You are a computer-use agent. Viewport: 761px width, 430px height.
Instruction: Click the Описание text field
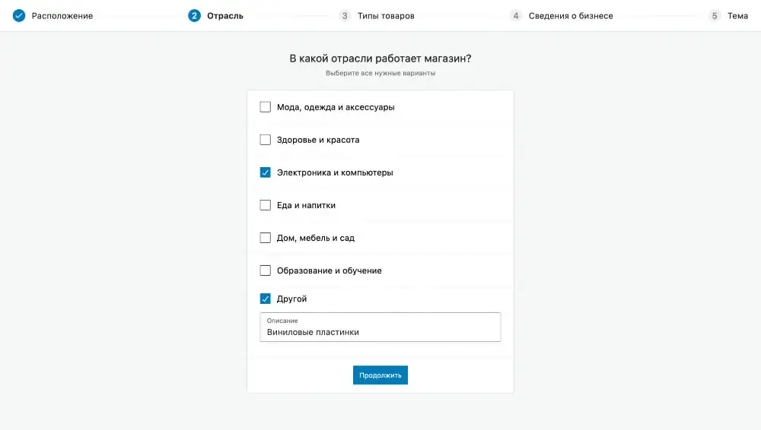pyautogui.click(x=380, y=327)
